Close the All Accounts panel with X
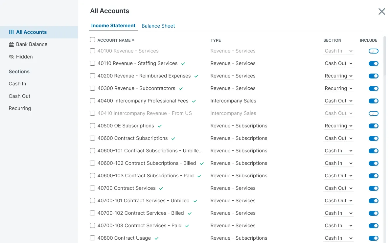Viewport: 392px width, 243px height. (x=381, y=12)
